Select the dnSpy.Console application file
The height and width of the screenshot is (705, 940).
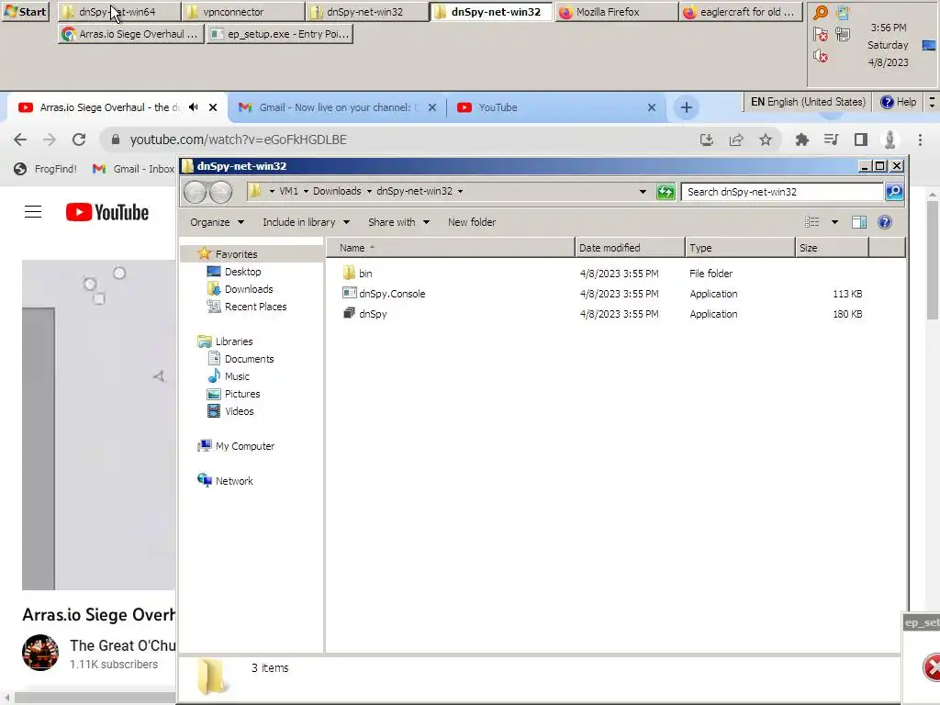click(384, 294)
